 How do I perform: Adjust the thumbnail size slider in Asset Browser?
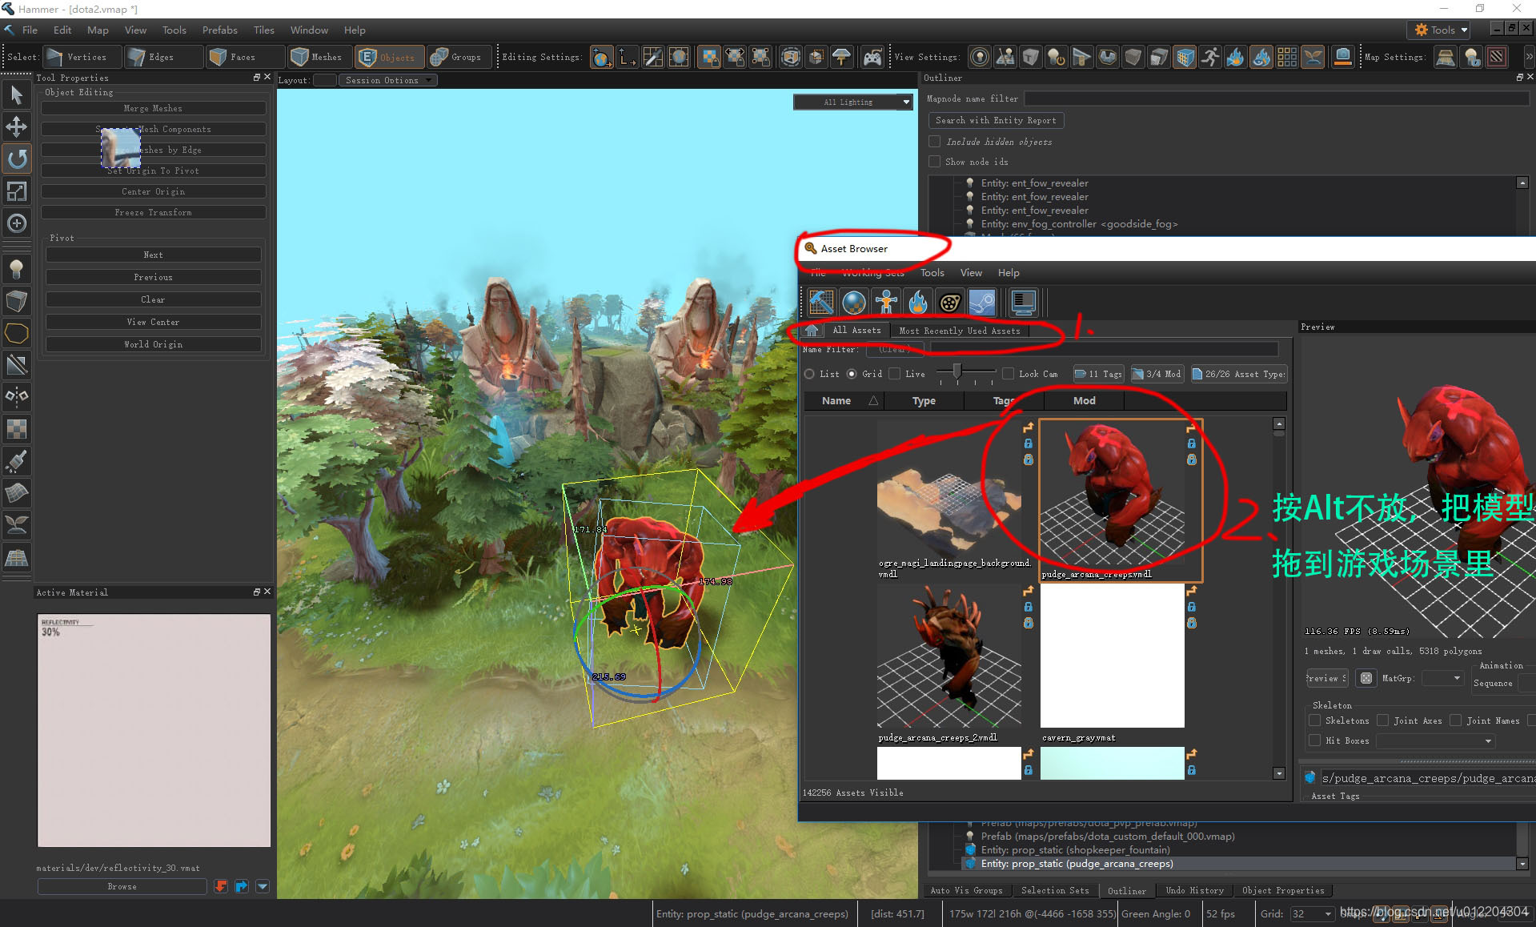coord(956,372)
